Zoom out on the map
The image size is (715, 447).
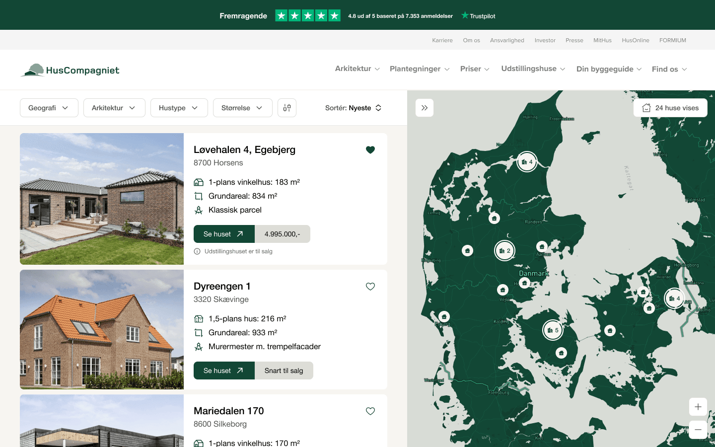click(698, 430)
